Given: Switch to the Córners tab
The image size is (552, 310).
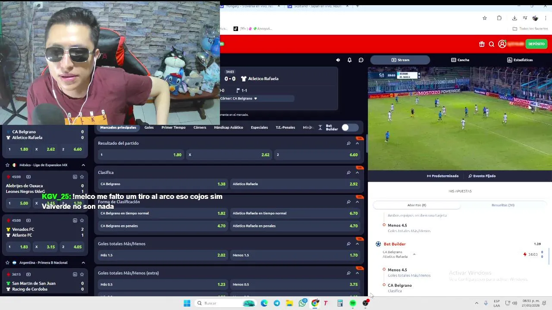Looking at the screenshot, I should (x=200, y=127).
